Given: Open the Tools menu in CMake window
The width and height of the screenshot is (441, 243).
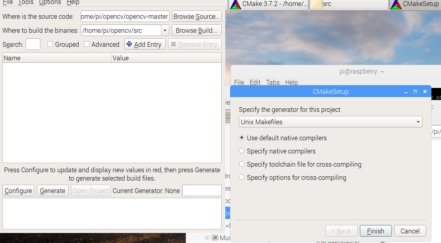Looking at the screenshot, I should [x=26, y=2].
